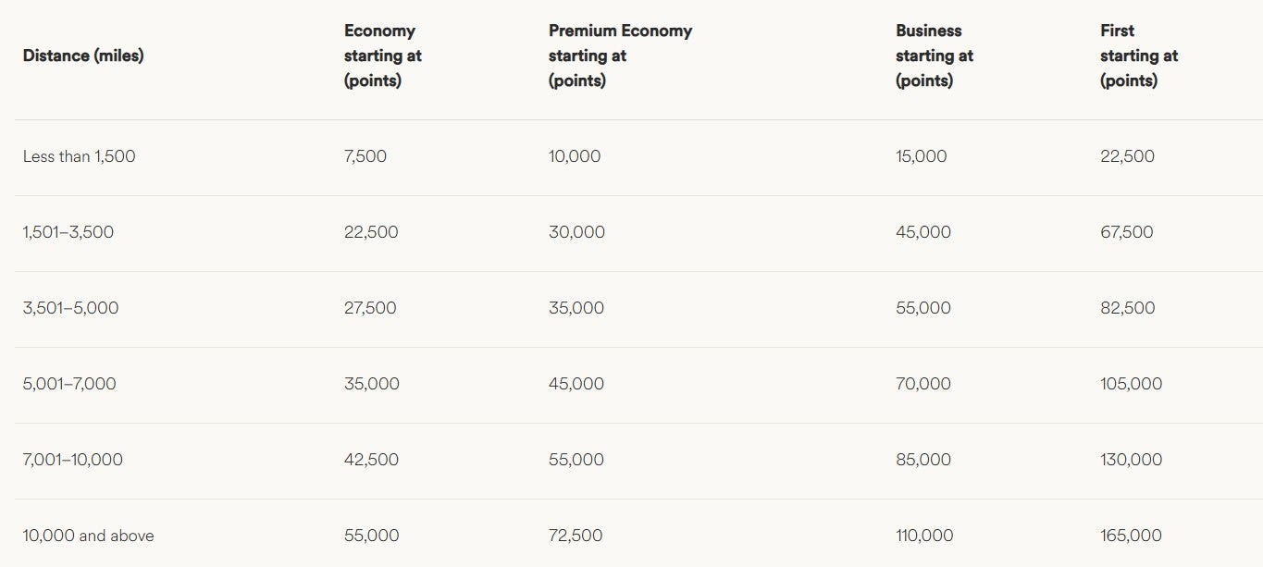The height and width of the screenshot is (567, 1263).
Task: Select the '10,000 and above' row label
Action: click(88, 536)
